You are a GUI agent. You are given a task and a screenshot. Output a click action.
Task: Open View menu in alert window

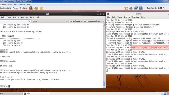[x=120, y=17]
